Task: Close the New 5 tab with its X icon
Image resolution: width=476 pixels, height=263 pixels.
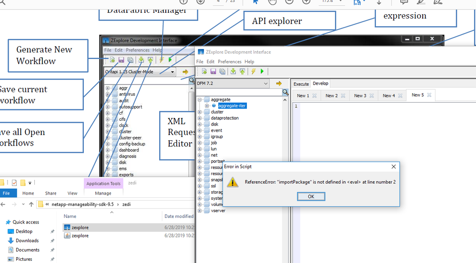Action: click(429, 95)
